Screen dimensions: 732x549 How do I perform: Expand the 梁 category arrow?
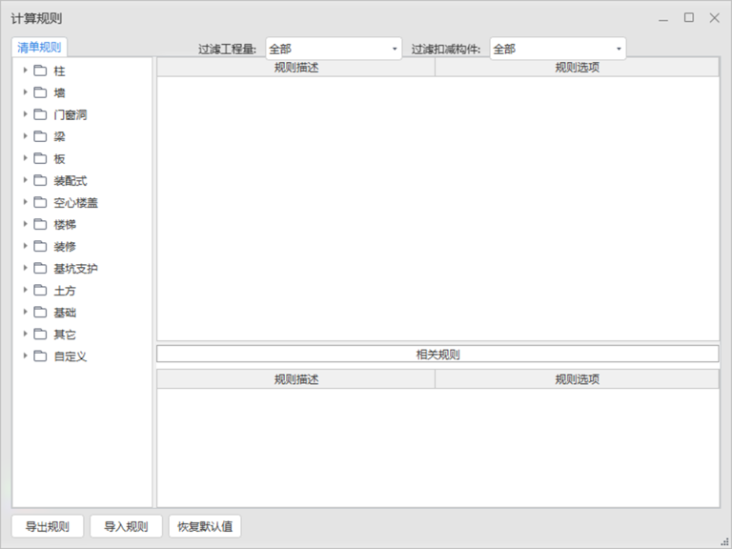26,136
